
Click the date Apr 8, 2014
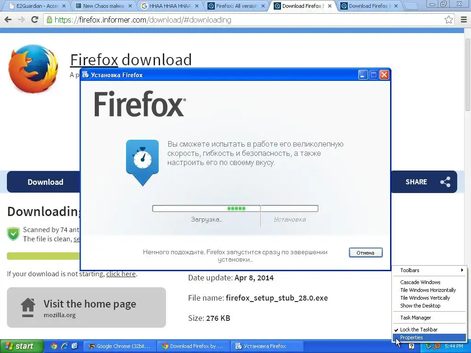254,278
